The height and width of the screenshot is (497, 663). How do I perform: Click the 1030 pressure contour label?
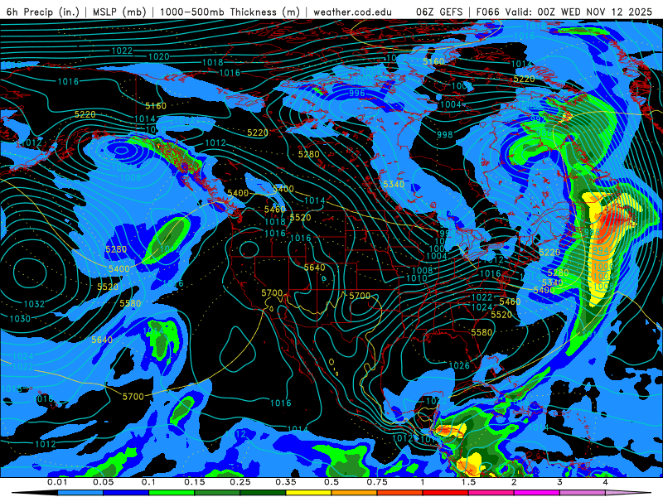20,319
